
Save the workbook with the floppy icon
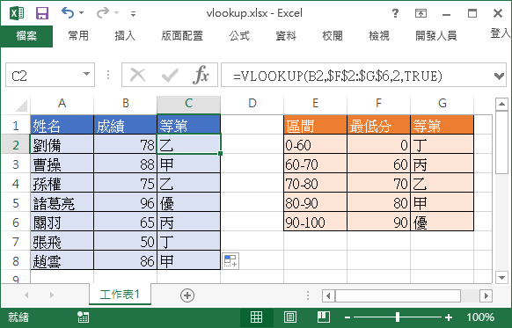click(42, 13)
